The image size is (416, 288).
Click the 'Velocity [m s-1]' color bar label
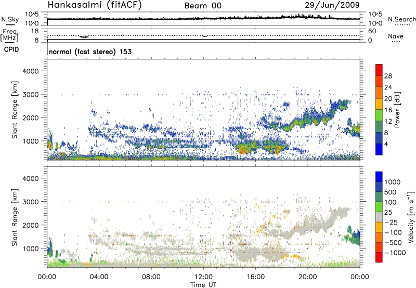pos(411,217)
